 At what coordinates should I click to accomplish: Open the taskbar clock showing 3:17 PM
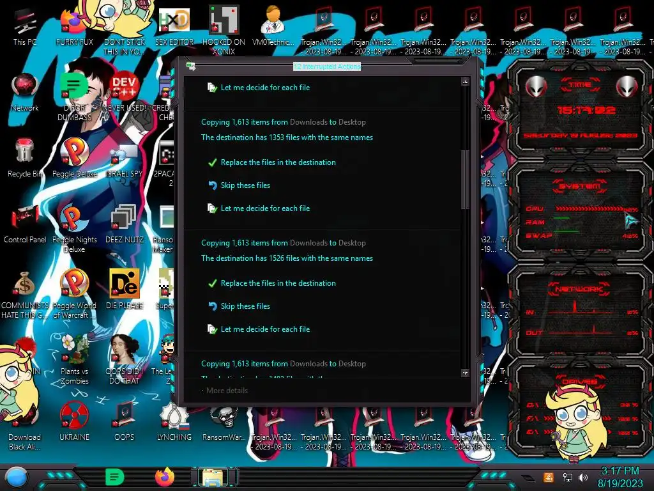click(620, 477)
